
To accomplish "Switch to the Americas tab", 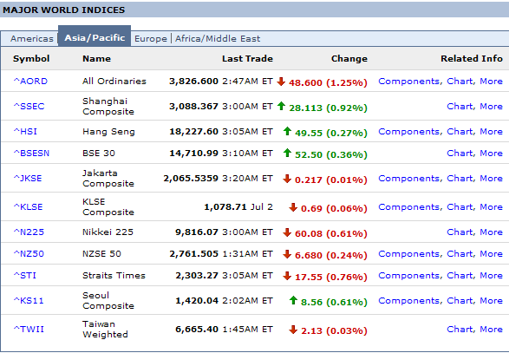I will coord(31,39).
